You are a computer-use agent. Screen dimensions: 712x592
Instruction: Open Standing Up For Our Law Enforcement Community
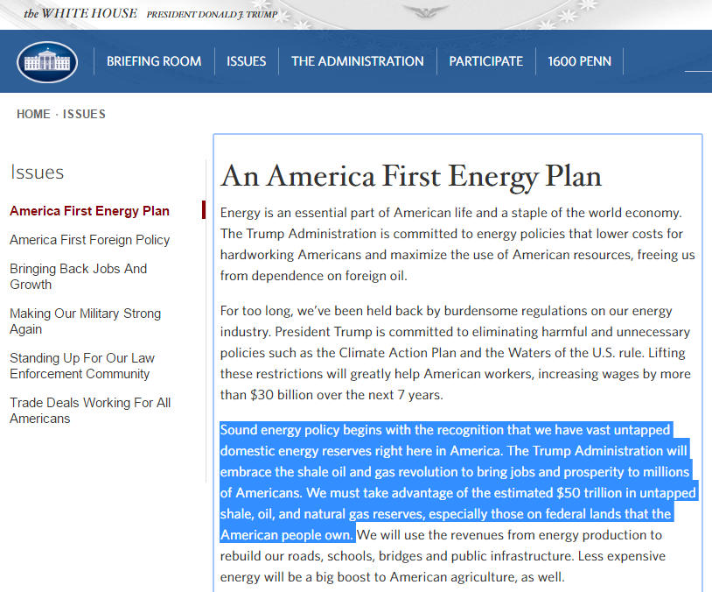click(82, 365)
